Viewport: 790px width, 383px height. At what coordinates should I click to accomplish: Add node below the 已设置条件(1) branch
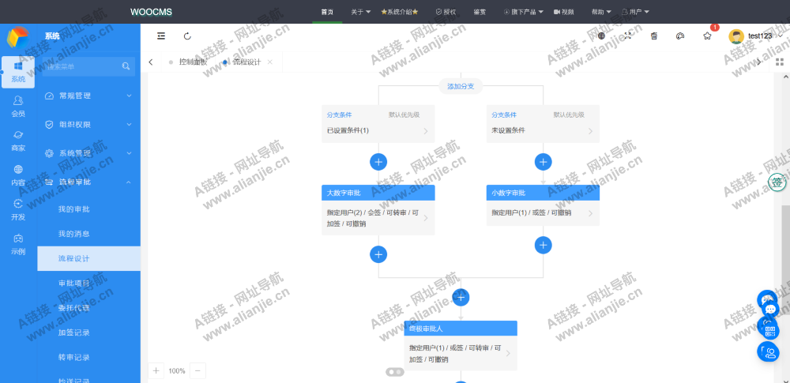(378, 162)
